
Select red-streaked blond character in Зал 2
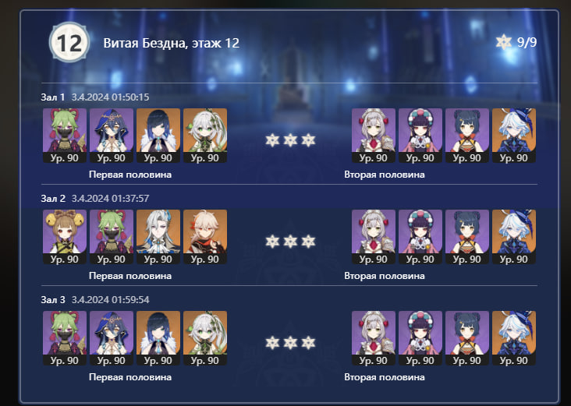pyautogui.click(x=205, y=236)
